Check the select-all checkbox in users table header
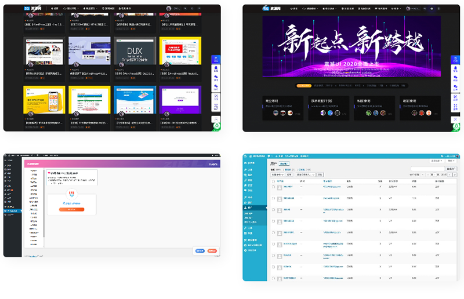464x299 pixels. click(274, 181)
